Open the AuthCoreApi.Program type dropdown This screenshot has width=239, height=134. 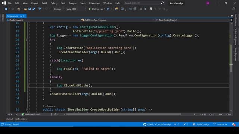coord(118,20)
